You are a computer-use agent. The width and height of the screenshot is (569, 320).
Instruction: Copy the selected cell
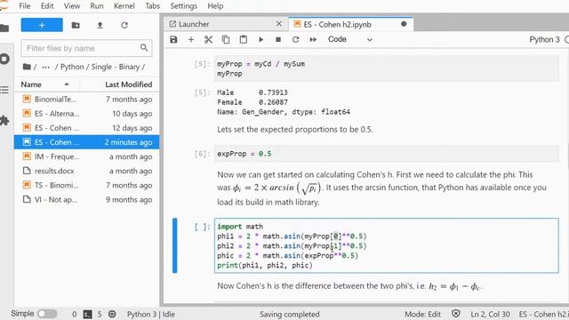[x=226, y=39]
